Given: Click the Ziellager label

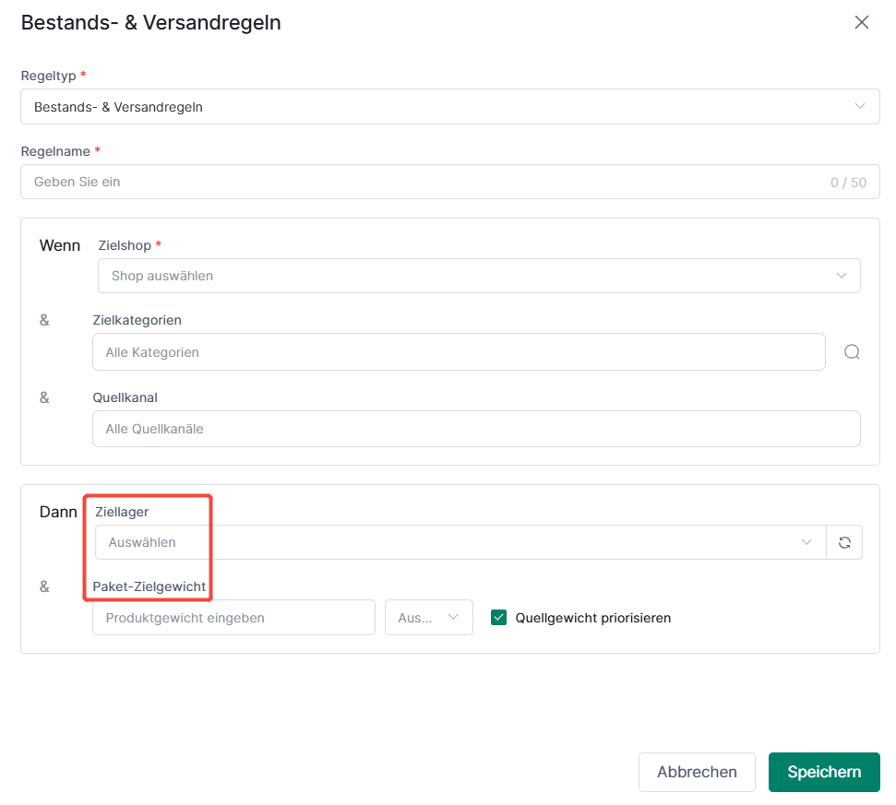Looking at the screenshot, I should tap(122, 512).
